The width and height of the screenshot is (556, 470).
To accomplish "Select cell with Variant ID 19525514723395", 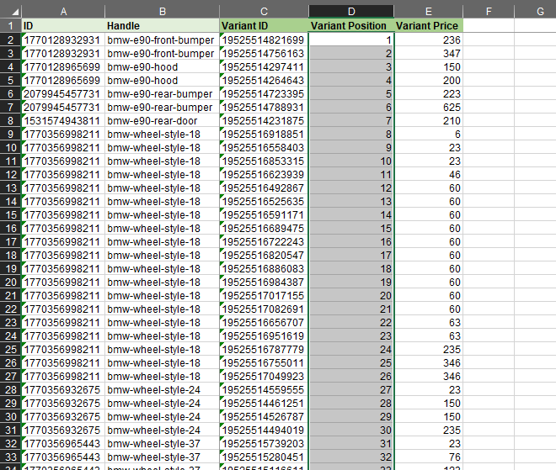I will click(264, 94).
